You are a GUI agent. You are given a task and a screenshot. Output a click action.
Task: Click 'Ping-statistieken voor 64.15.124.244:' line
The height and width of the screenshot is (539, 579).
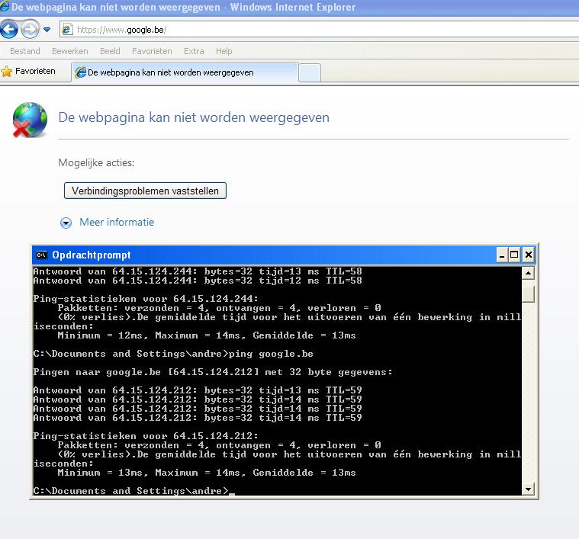click(146, 298)
